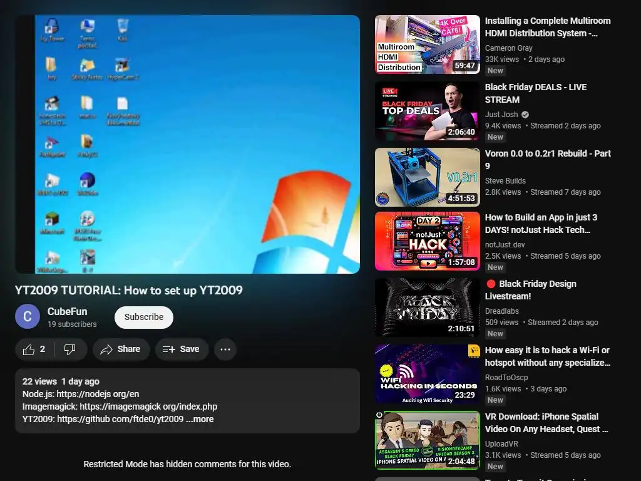Click the 22 views 1 day ago text
This screenshot has height=481, width=641.
[x=61, y=381]
